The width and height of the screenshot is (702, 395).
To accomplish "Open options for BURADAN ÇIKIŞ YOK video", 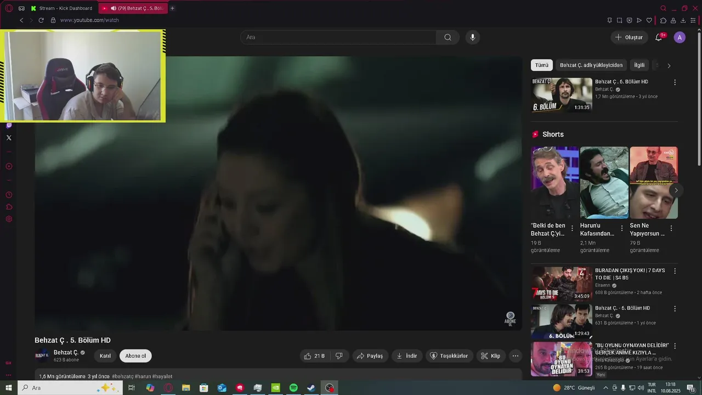I will pyautogui.click(x=675, y=271).
